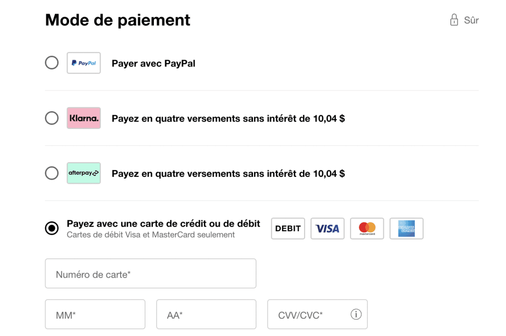Click the pink Klarna logo
Screen dimensions: 506x336
point(84,118)
